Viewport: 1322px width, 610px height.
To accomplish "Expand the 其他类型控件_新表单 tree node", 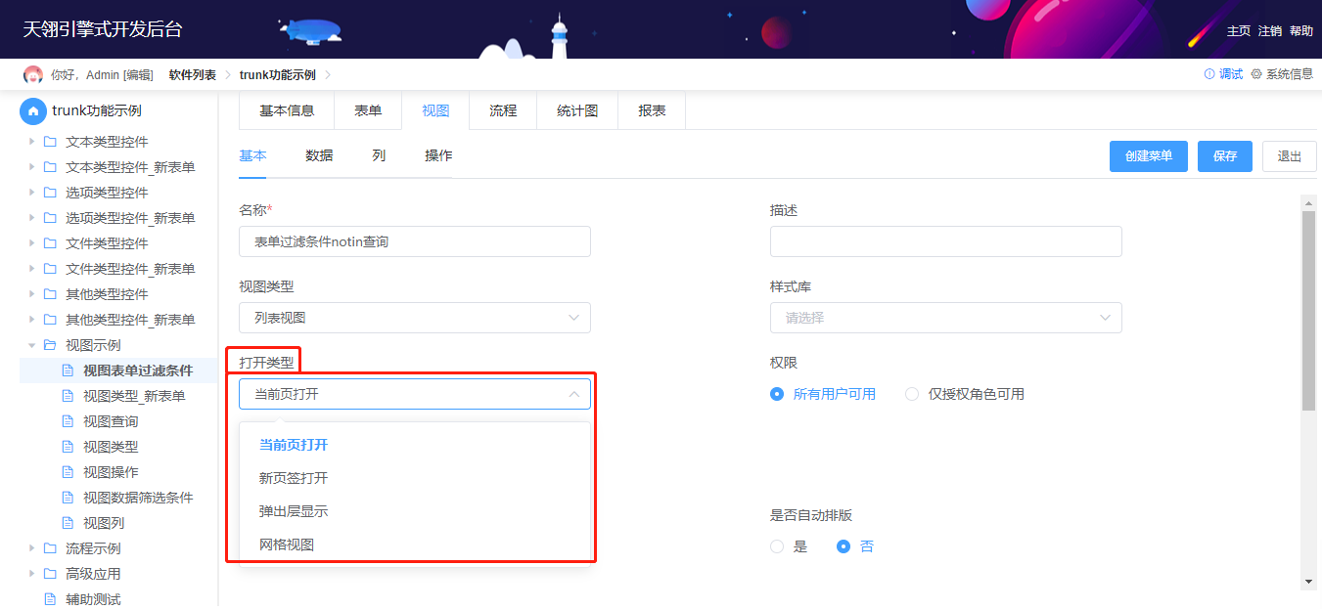I will click(x=31, y=320).
